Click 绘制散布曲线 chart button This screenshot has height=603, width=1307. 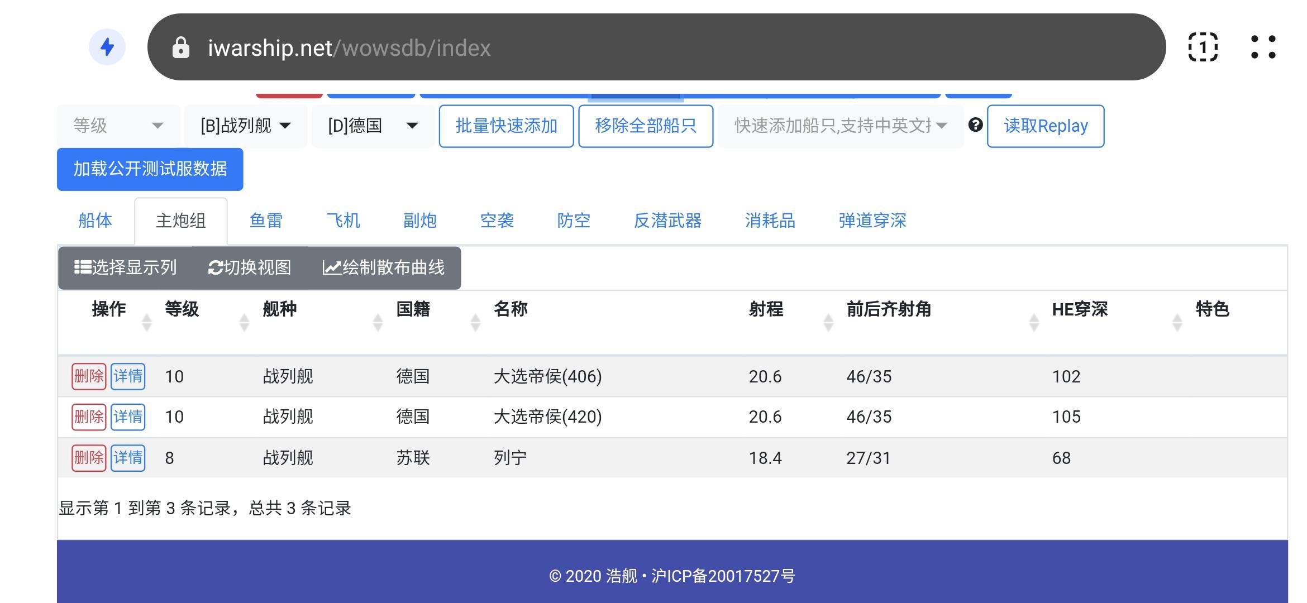384,268
